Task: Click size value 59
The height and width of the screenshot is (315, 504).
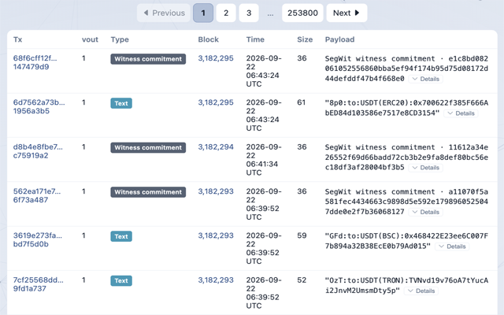Action: coord(302,235)
